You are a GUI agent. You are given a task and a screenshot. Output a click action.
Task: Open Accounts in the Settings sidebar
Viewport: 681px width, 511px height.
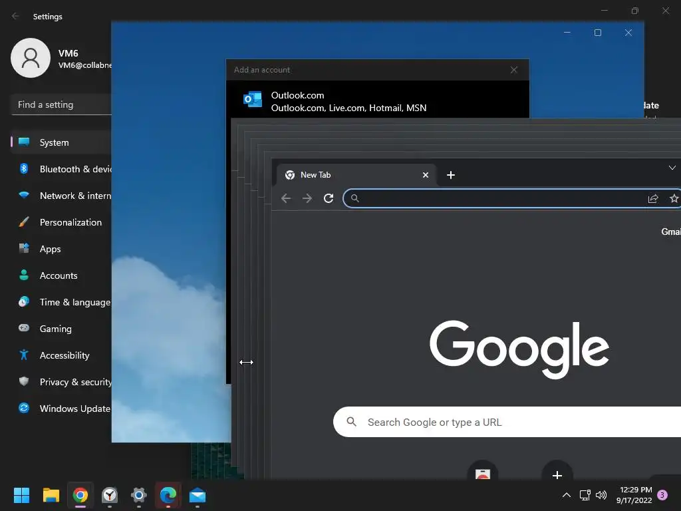62,275
